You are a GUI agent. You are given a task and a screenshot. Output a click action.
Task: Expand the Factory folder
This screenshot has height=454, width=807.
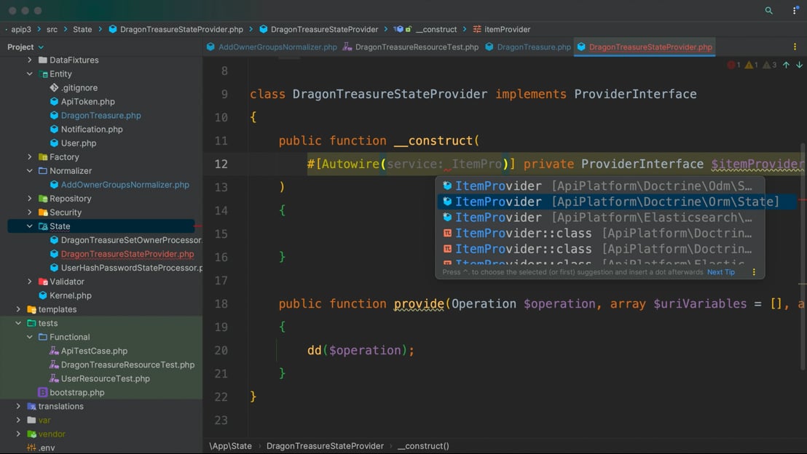pyautogui.click(x=30, y=157)
